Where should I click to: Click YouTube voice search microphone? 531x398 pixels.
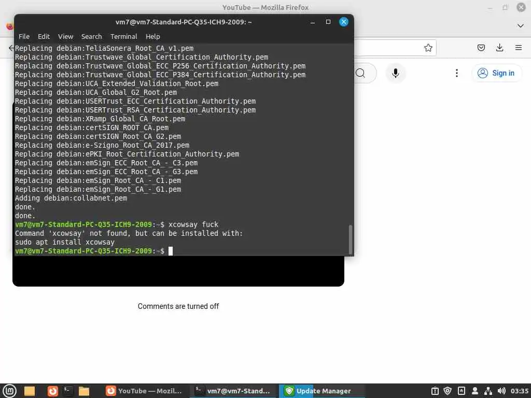395,73
